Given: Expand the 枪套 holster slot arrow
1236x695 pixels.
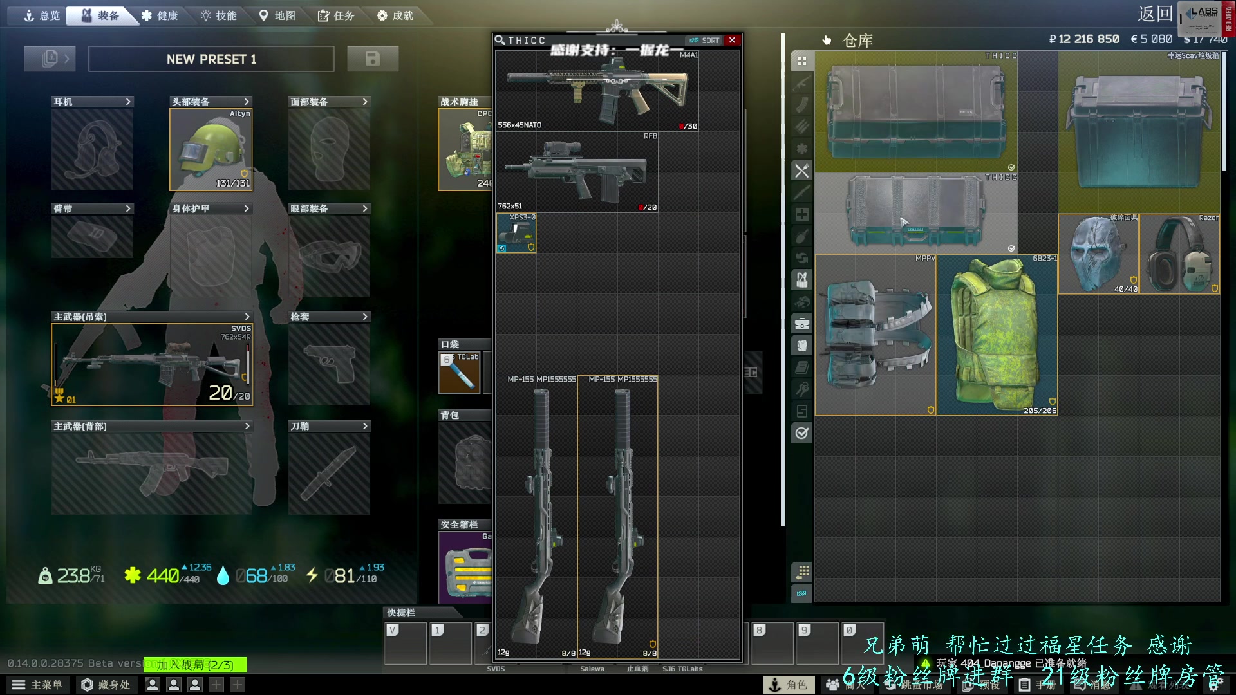Looking at the screenshot, I should pyautogui.click(x=365, y=317).
